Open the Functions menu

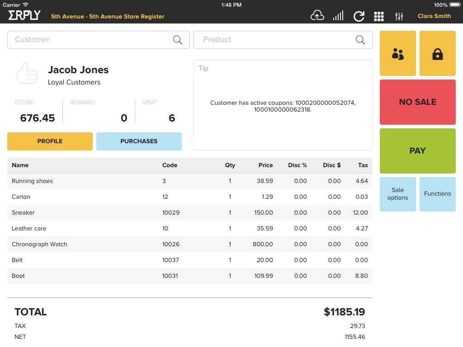[437, 194]
